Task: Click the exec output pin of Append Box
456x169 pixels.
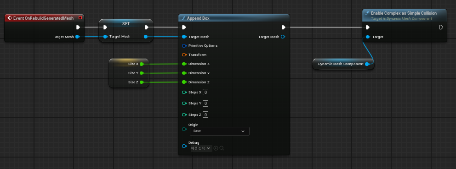Action: tap(284, 27)
